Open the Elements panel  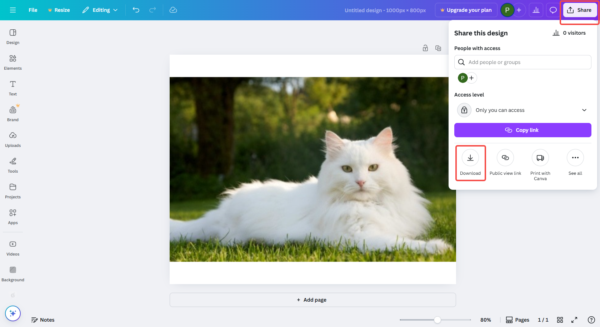13,63
